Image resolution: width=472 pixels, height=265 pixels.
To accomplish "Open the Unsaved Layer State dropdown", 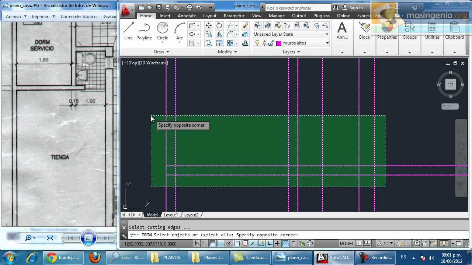I will [327, 34].
